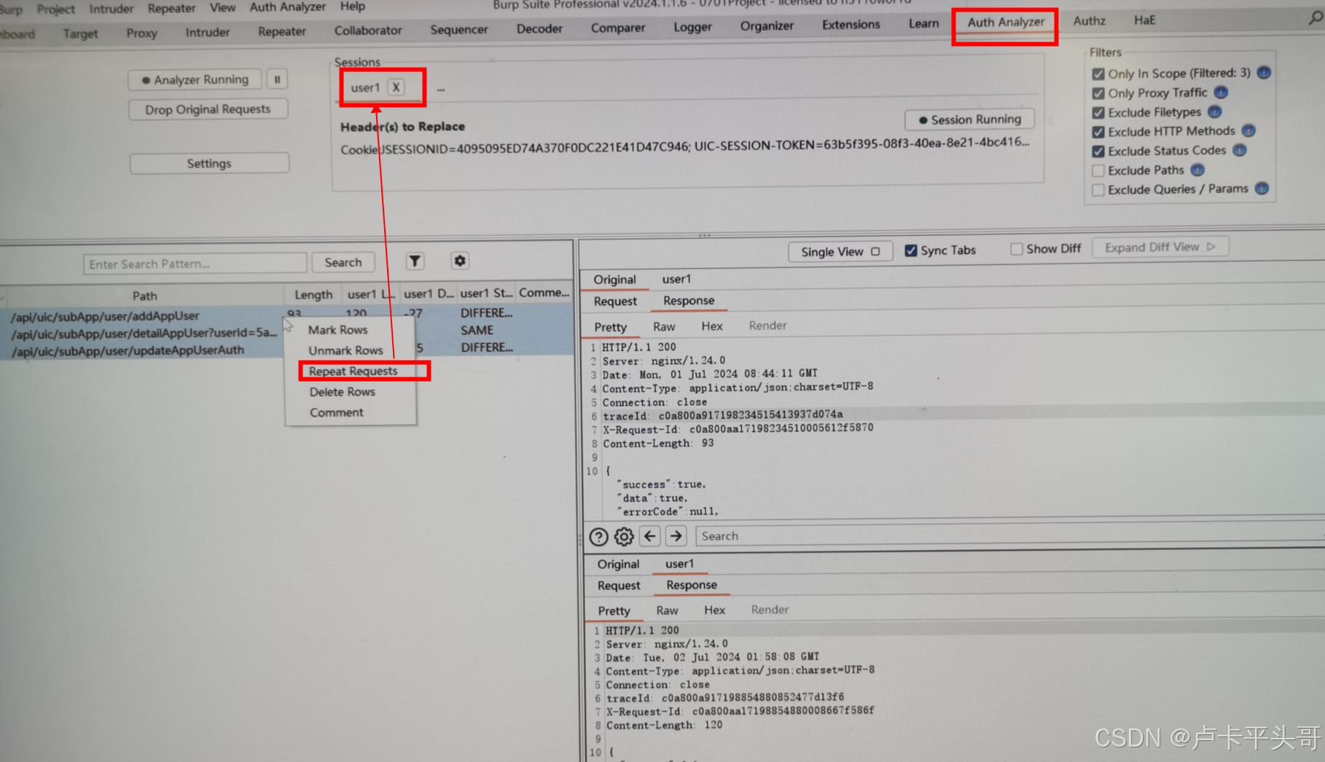Enable the Exclude Paths filter

click(x=1098, y=170)
